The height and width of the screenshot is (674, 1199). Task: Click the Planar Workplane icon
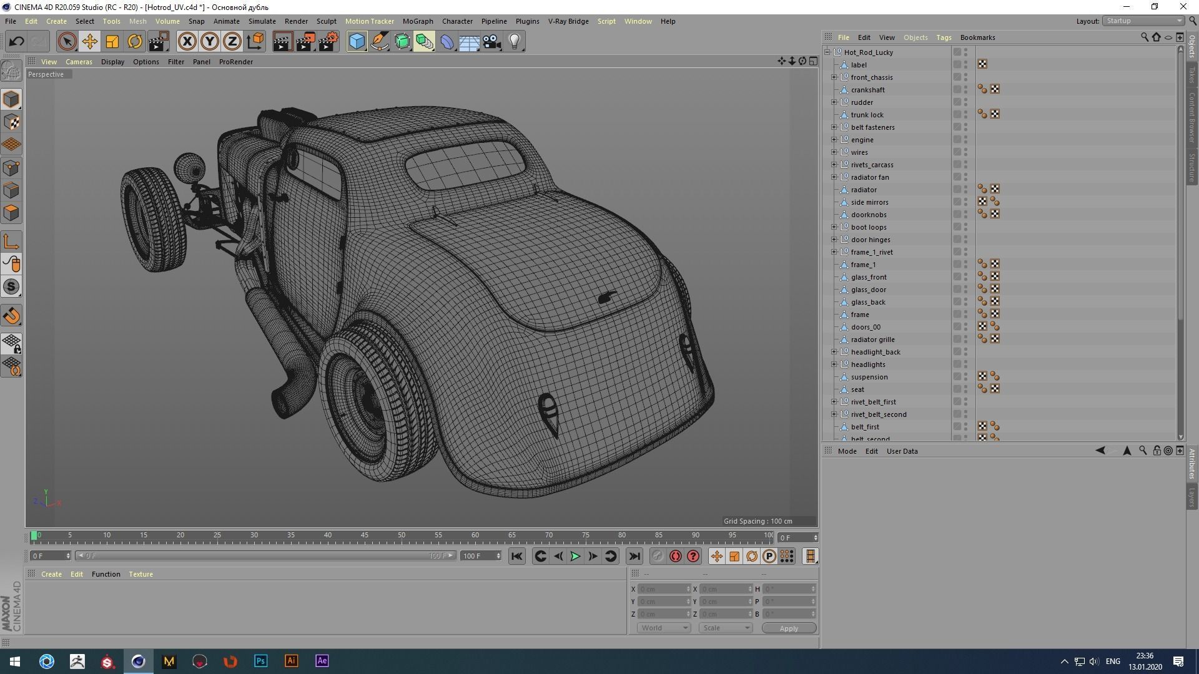[11, 366]
